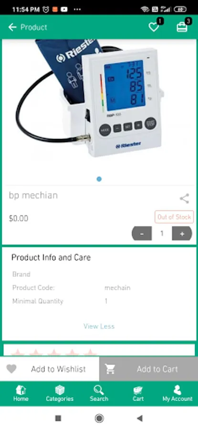198x430 pixels.
Task: Open Search in bottom navigation
Action: pyautogui.click(x=99, y=394)
